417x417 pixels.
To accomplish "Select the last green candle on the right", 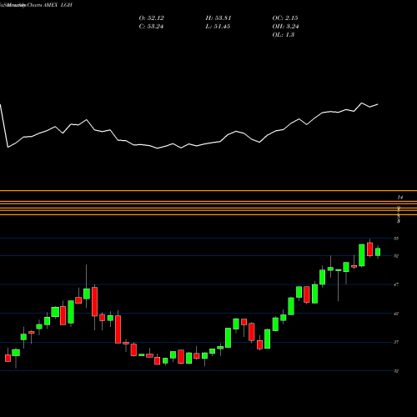I will [378, 252].
